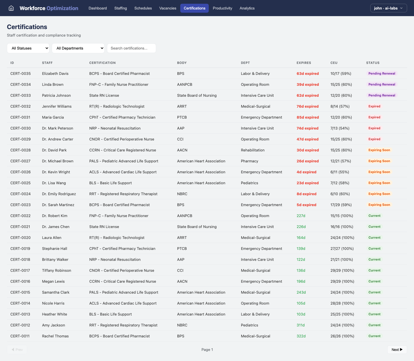Click the Next page button
This screenshot has width=414, height=361.
tap(397, 349)
